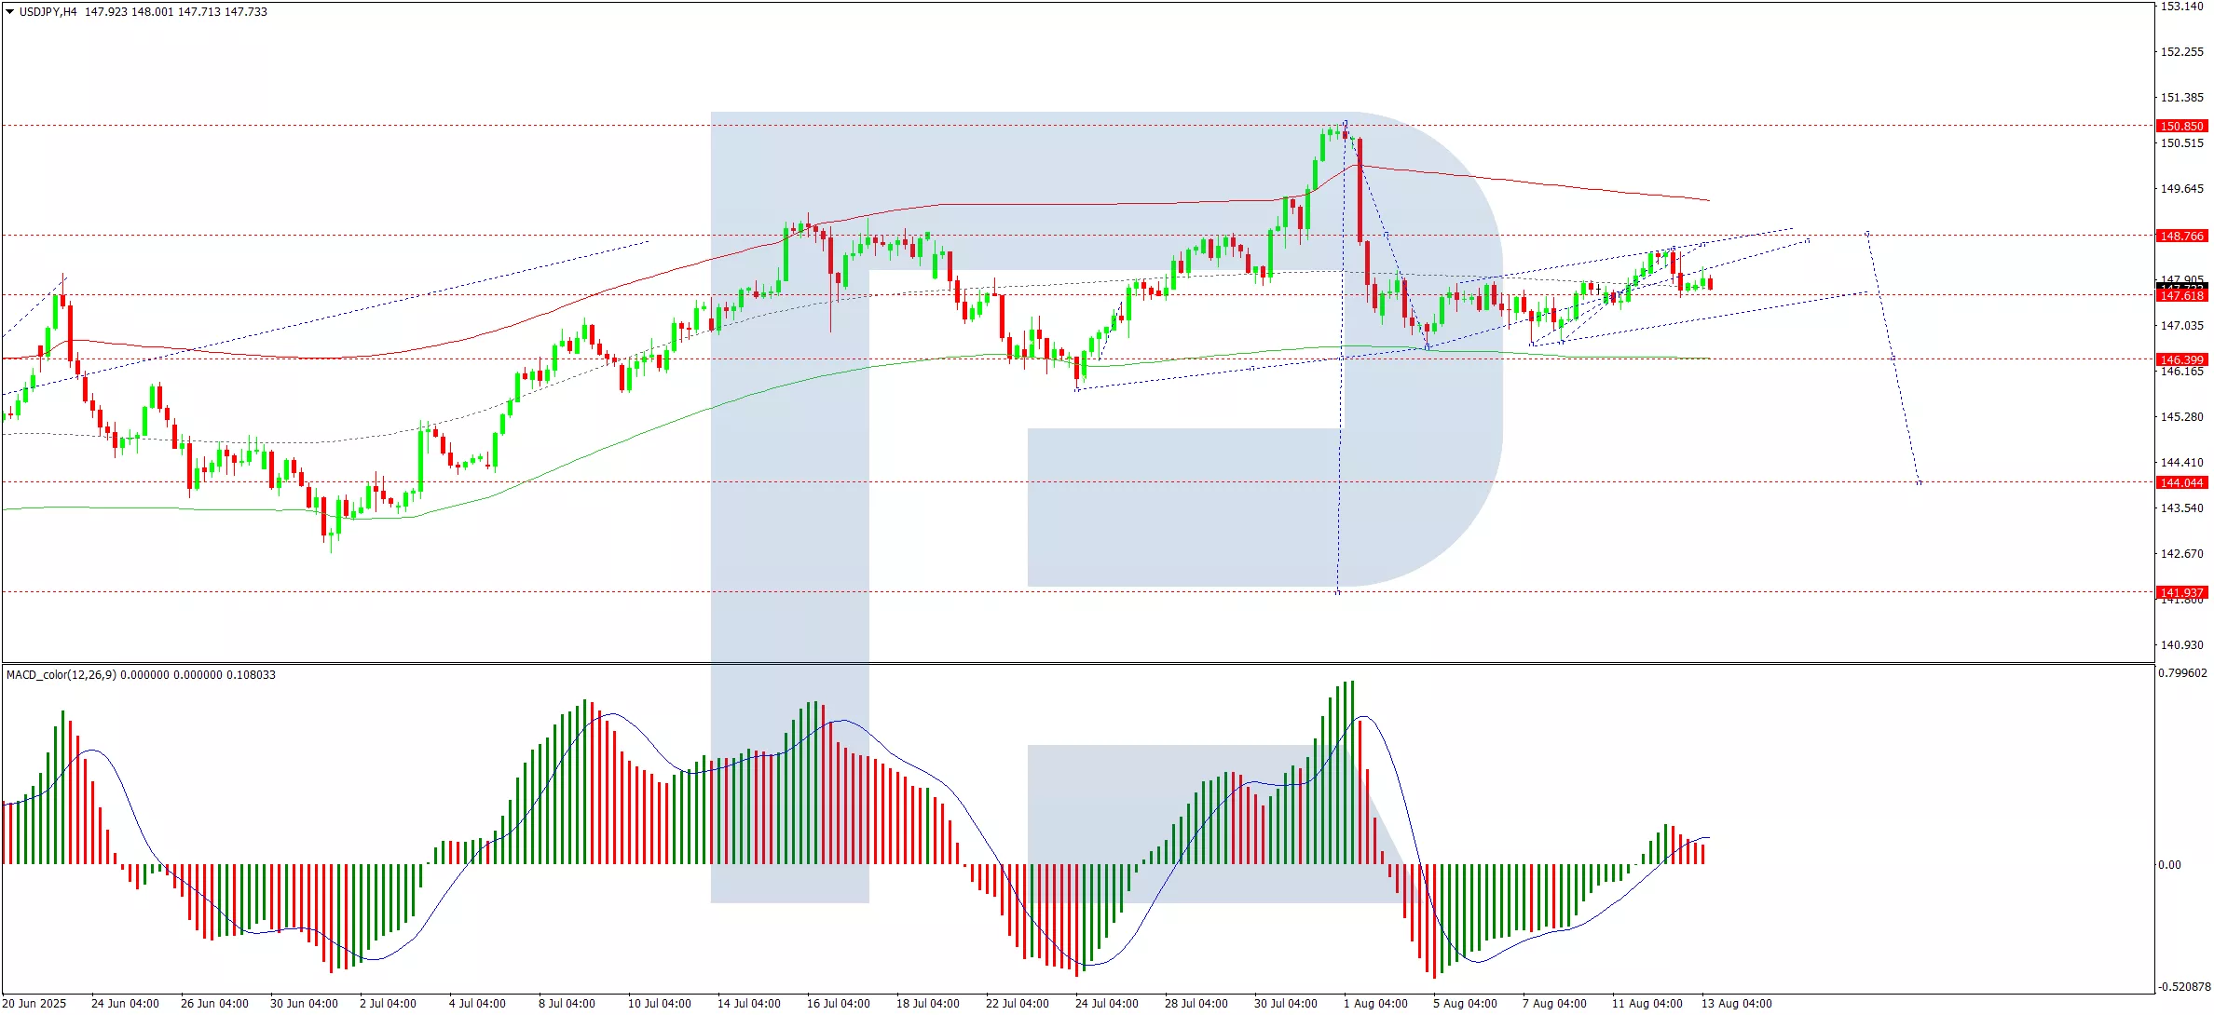Click the 0.799602 MACD scale maximum value
This screenshot has width=2214, height=1015.
coord(2181,673)
